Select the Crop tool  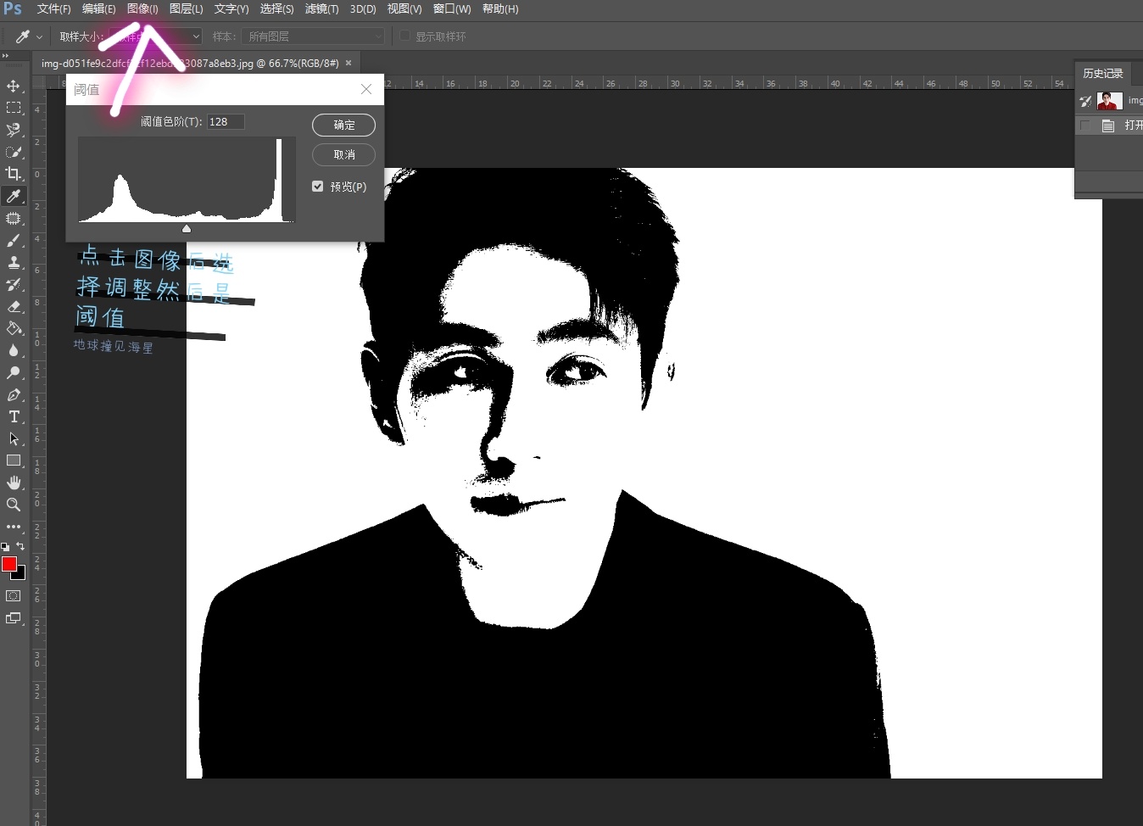tap(14, 174)
